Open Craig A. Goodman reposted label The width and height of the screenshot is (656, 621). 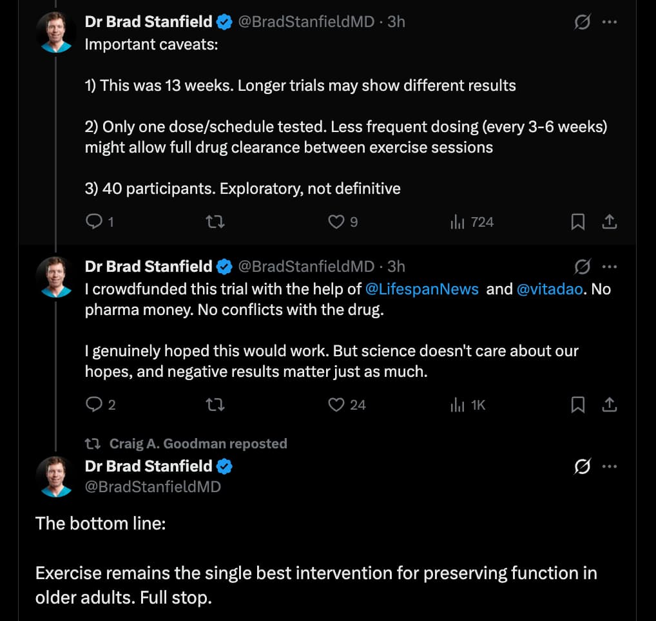[198, 443]
